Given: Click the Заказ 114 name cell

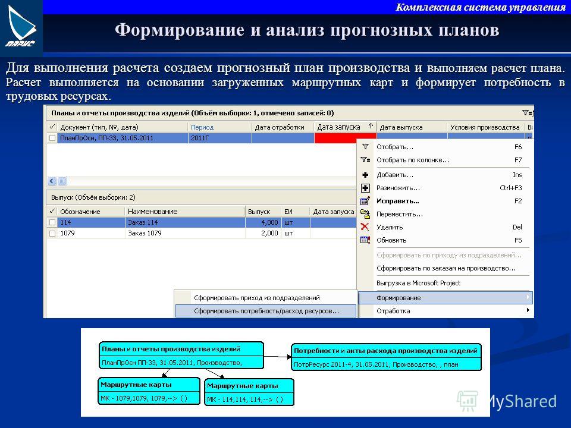Looking at the screenshot, I should pyautogui.click(x=185, y=222).
